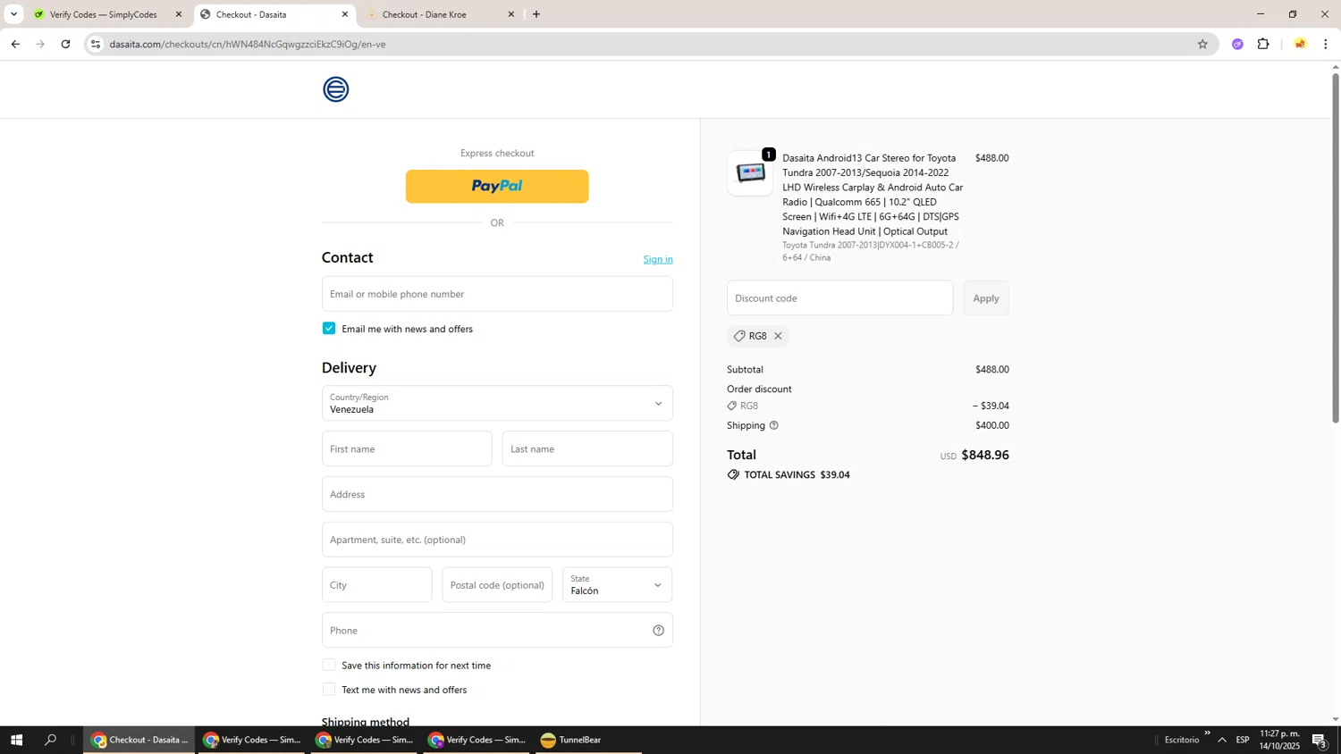Click the purple extension icon in toolbar

click(x=1237, y=44)
